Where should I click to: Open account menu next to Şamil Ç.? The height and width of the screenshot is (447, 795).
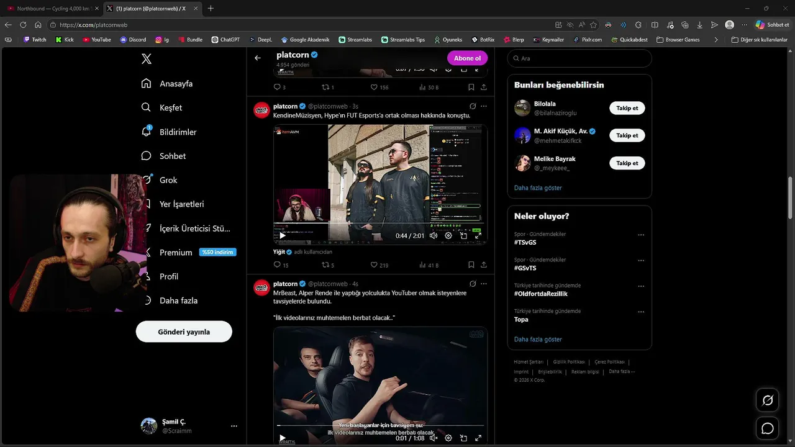(x=234, y=426)
